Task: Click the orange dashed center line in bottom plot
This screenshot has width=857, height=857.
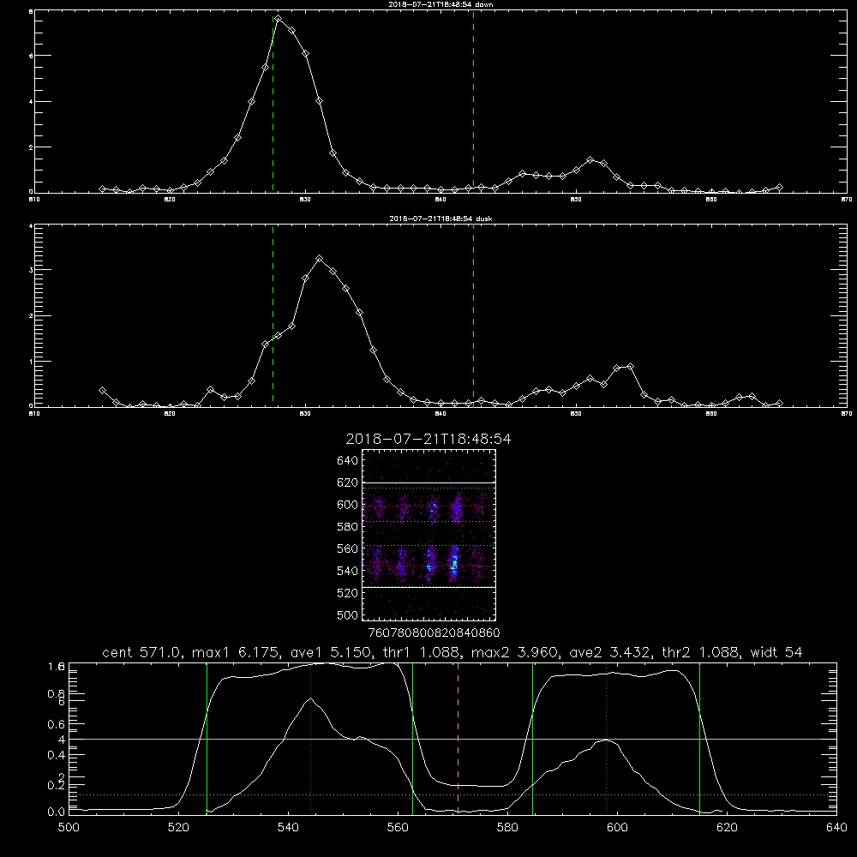Action: click(x=458, y=738)
